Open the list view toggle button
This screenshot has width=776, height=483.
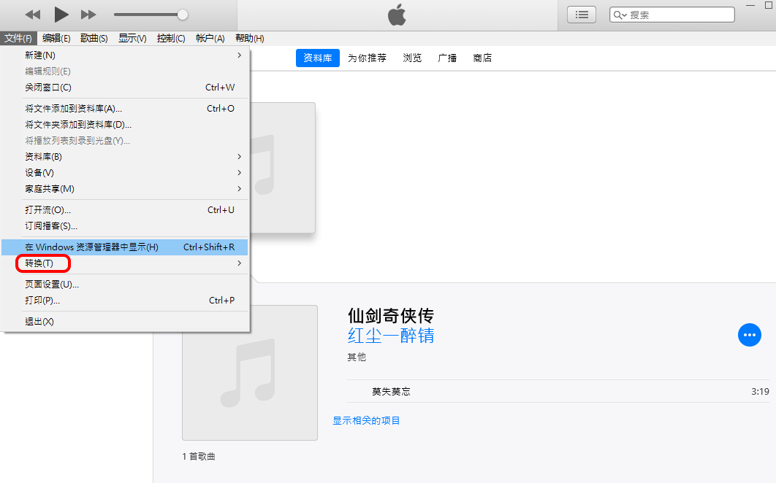click(582, 15)
